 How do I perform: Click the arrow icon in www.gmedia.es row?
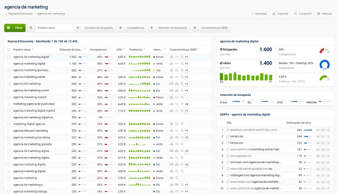click(x=328, y=156)
